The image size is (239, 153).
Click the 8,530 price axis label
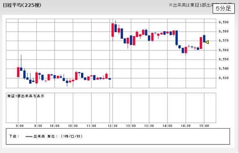point(224,78)
